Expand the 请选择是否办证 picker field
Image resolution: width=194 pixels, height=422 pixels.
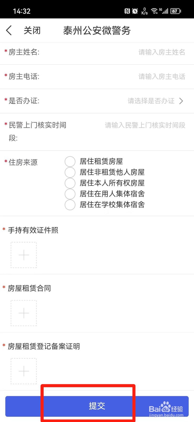point(151,101)
